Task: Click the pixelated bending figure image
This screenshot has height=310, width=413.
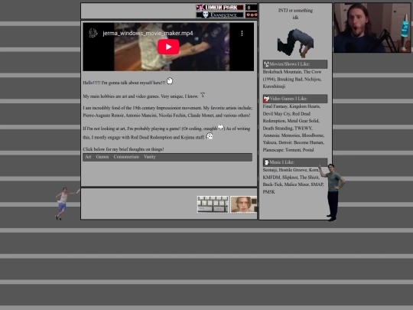Action: point(295,43)
